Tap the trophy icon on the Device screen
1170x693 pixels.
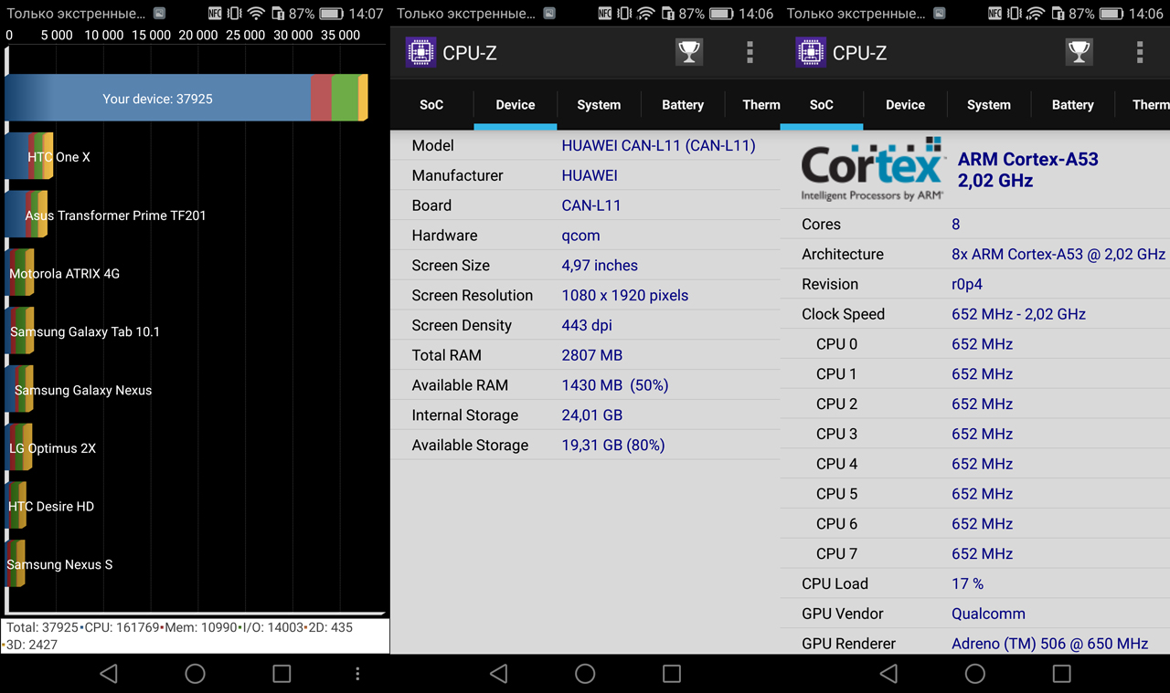[689, 52]
